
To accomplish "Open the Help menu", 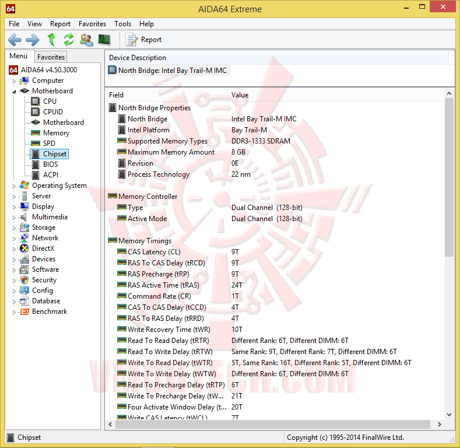I will (x=146, y=24).
